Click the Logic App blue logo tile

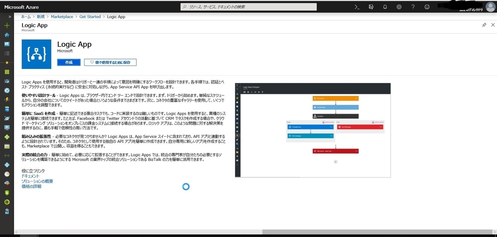pos(36,54)
